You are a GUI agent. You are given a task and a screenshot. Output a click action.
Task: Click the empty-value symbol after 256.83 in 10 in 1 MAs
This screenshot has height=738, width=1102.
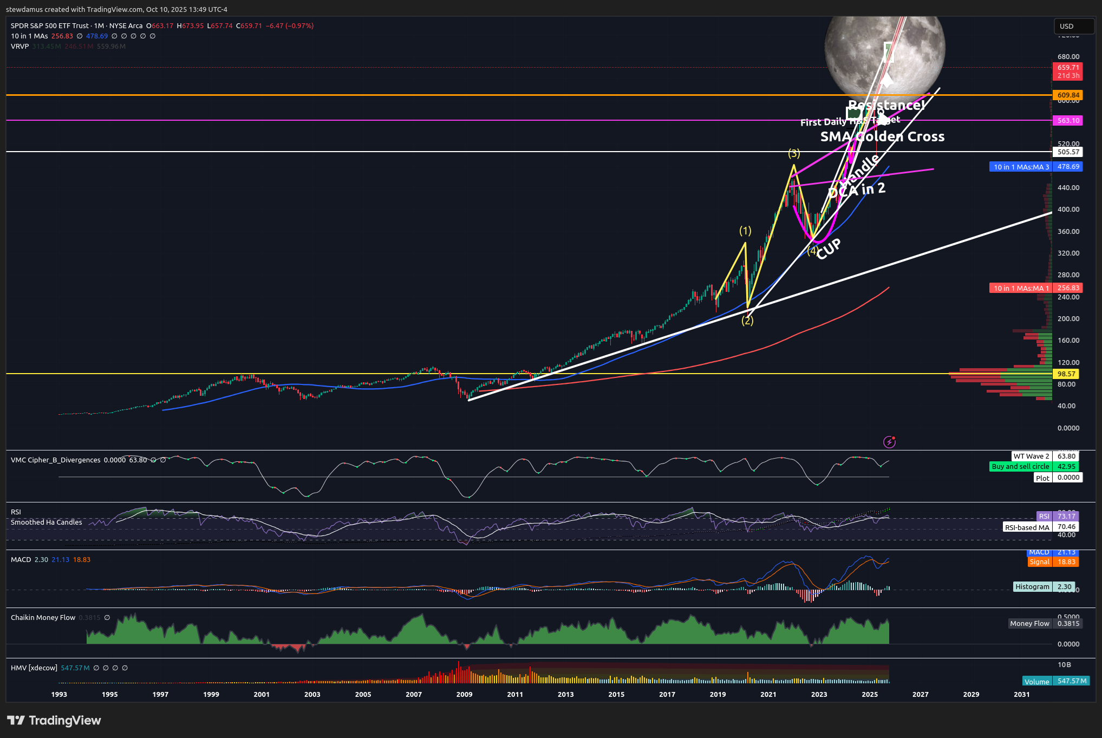(80, 36)
